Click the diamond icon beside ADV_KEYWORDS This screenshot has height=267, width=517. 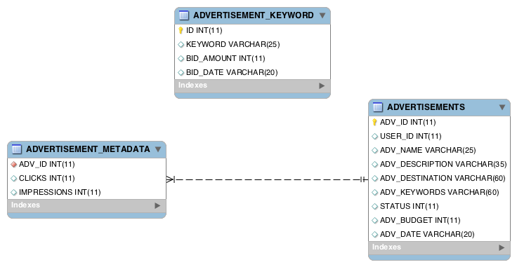coord(374,192)
